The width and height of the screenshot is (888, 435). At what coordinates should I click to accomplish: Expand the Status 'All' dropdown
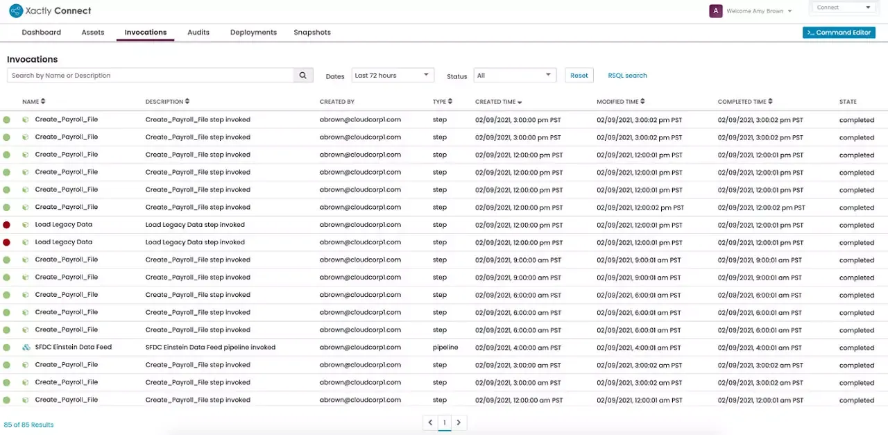tap(514, 76)
